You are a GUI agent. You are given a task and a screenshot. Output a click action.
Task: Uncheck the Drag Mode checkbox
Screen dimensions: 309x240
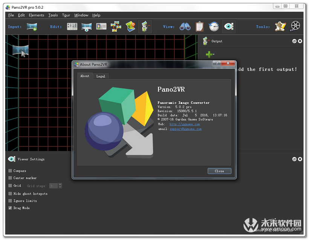[x=10, y=208]
